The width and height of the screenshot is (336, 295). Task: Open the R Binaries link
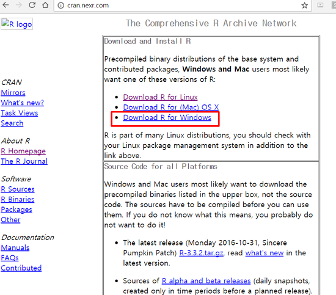tap(18, 200)
